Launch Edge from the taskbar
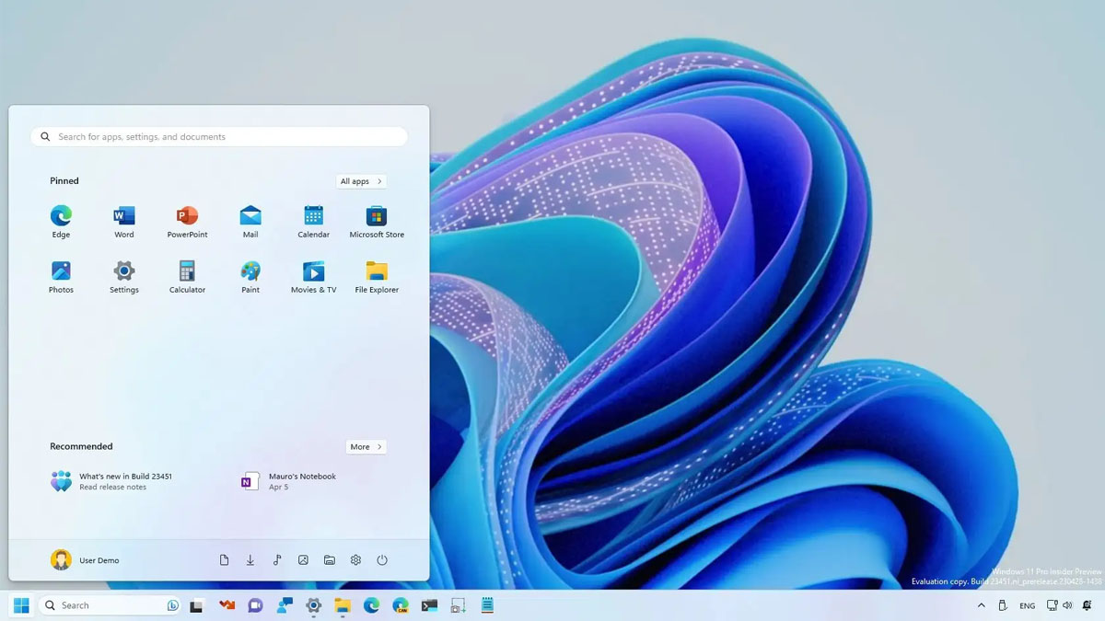Screen dimensions: 1105x621 [371, 605]
